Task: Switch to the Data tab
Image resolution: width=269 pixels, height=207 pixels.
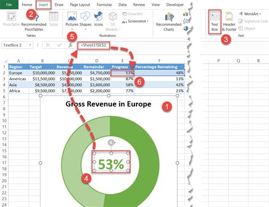Action: [x=122, y=5]
